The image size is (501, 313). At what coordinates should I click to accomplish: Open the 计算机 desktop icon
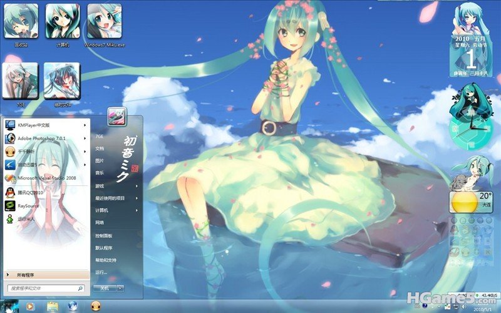(x=63, y=21)
